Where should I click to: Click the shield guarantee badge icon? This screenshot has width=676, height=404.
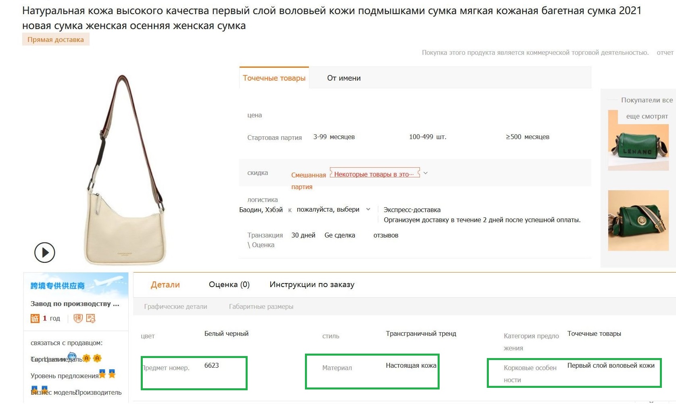point(78,319)
